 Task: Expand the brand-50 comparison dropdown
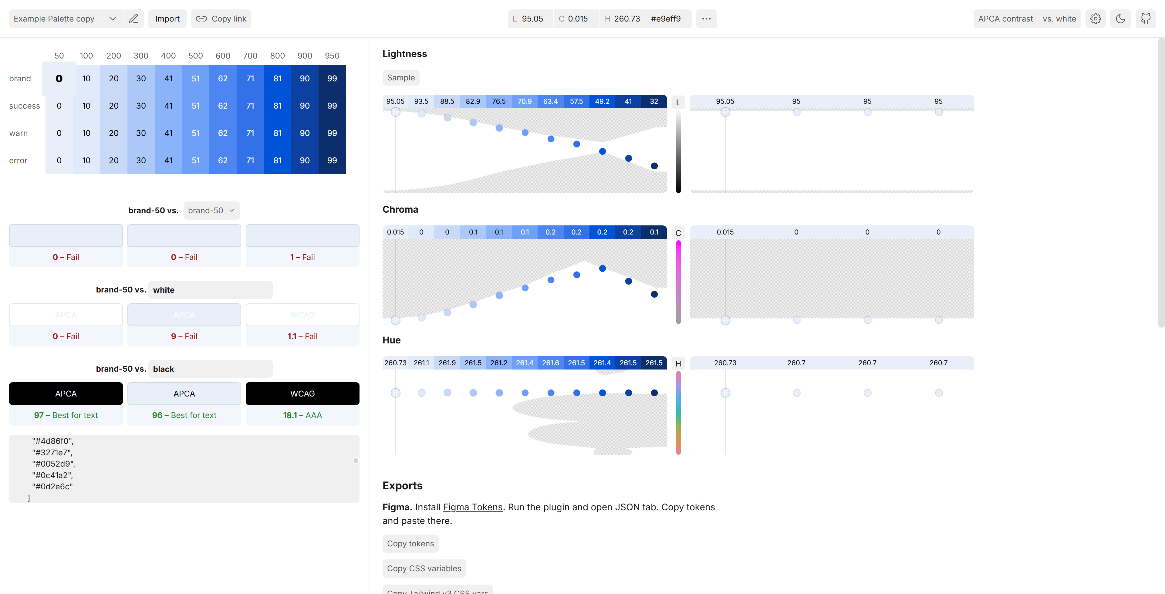tap(211, 210)
